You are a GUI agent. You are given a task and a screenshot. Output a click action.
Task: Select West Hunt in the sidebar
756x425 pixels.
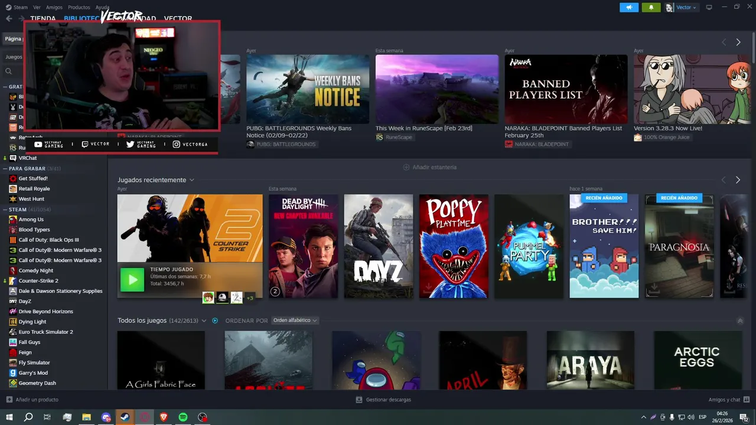(31, 199)
